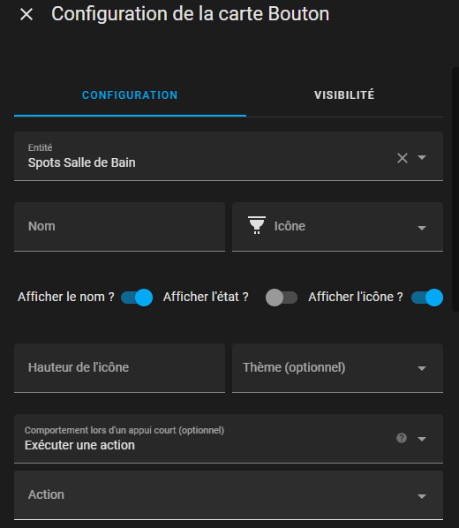Image resolution: width=459 pixels, height=528 pixels.
Task: Open the Entité dropdown arrow
Action: [x=422, y=157]
